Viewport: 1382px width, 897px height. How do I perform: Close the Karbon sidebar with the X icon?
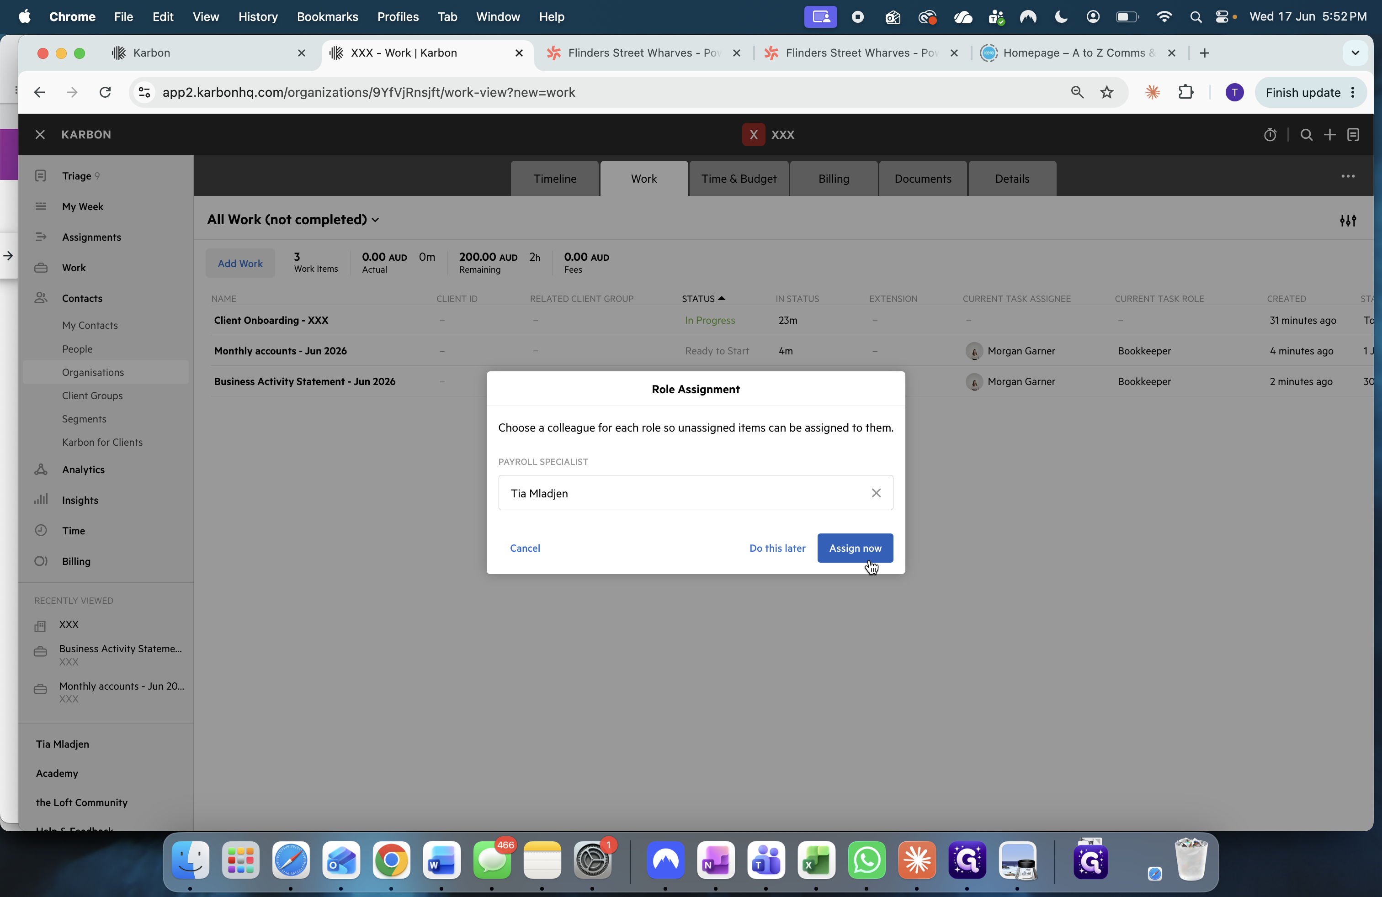[40, 135]
